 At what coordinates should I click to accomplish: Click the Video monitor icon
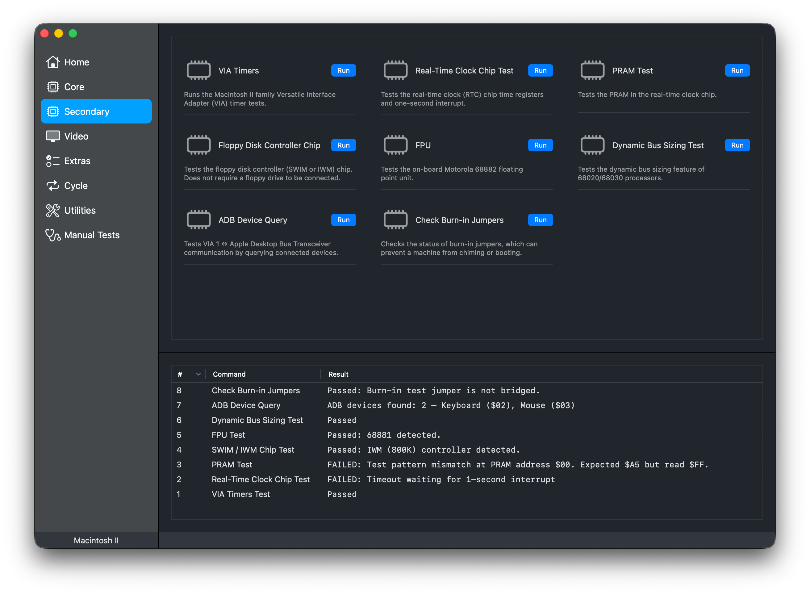(52, 136)
